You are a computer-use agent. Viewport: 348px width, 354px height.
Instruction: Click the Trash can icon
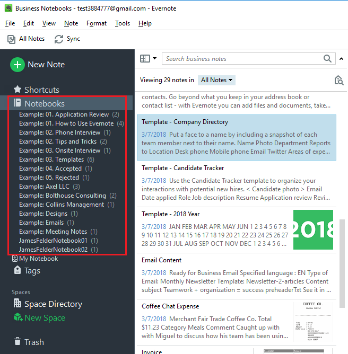click(x=18, y=341)
